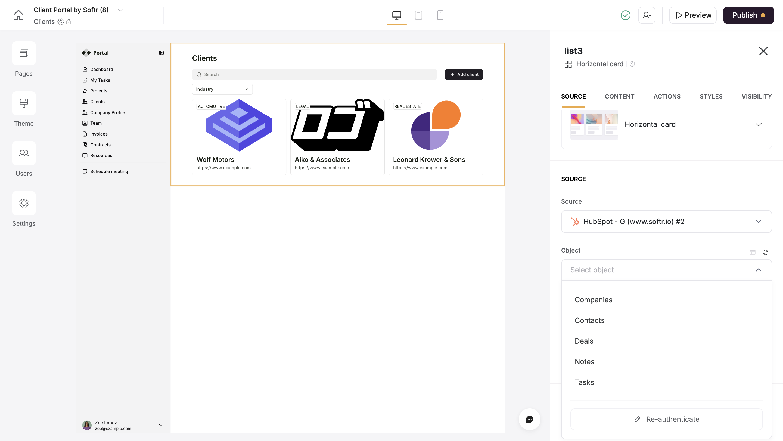Screen dimensions: 783x441
Task: Select Deals from the object list
Action: [x=584, y=341]
